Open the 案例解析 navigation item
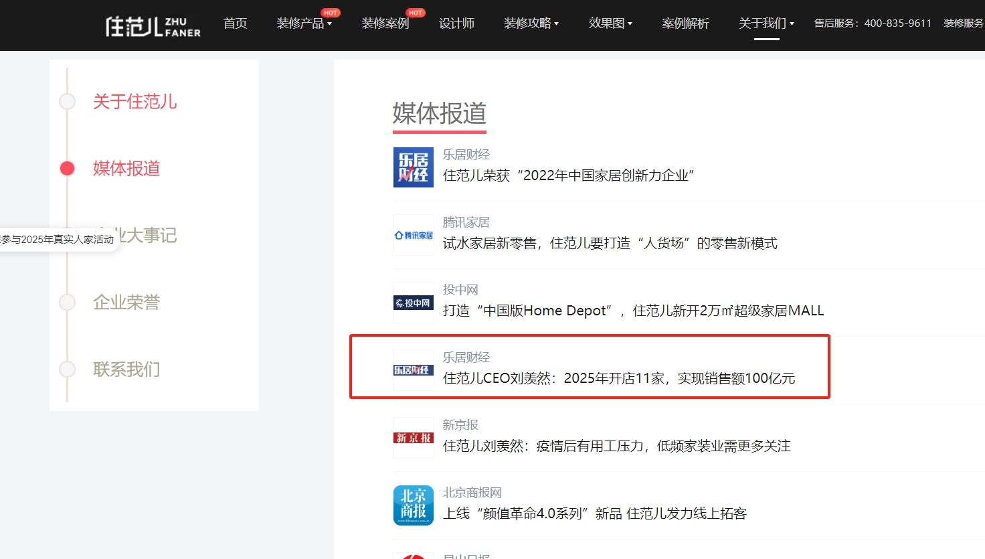Screen dimensions: 985x559 point(685,23)
